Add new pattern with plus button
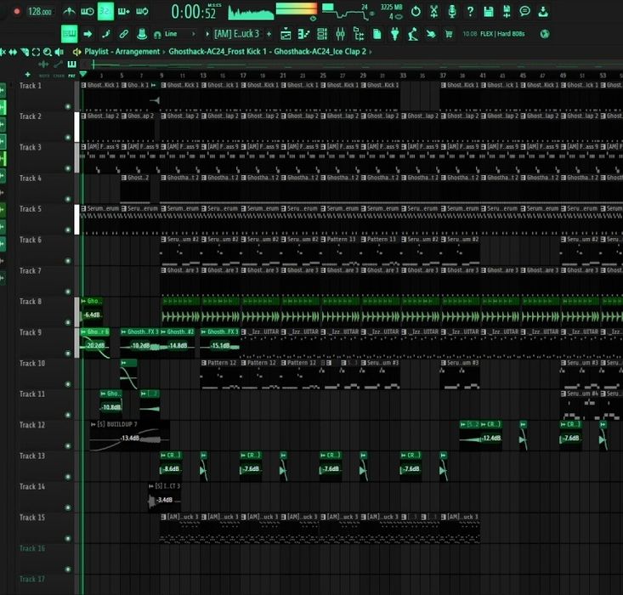The height and width of the screenshot is (595, 623). click(x=269, y=34)
